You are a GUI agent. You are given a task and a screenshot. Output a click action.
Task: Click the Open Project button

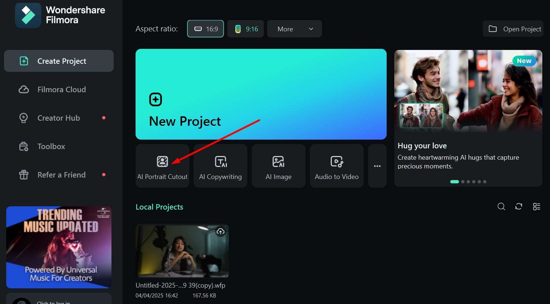point(513,29)
